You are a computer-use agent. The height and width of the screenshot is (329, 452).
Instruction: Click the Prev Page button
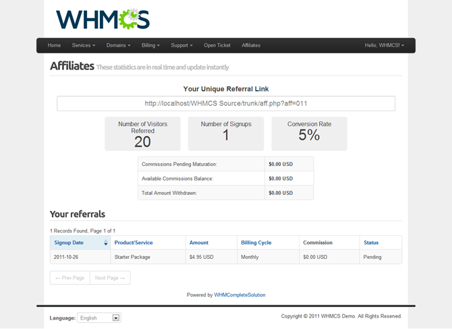click(x=69, y=278)
